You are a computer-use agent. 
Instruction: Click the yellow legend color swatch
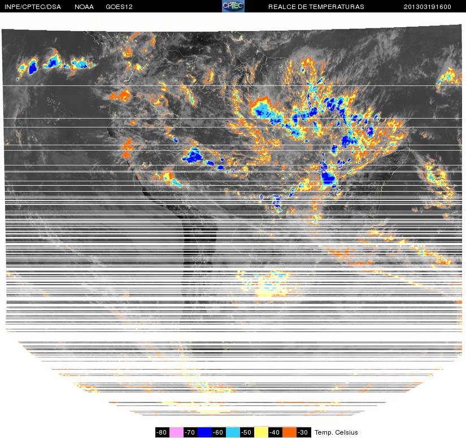tap(261, 432)
